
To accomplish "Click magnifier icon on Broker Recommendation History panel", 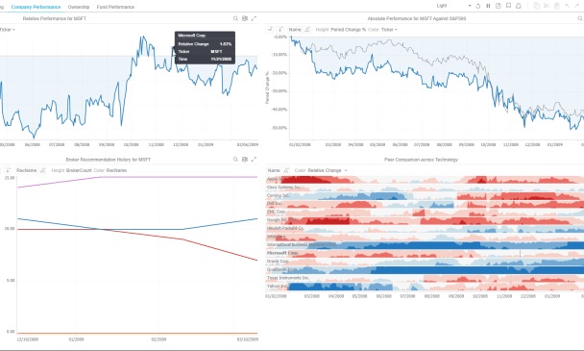I will (x=235, y=160).
